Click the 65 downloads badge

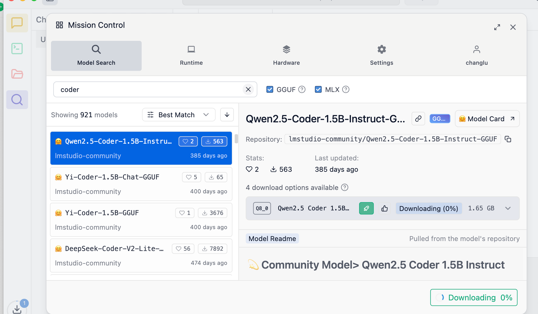216,177
